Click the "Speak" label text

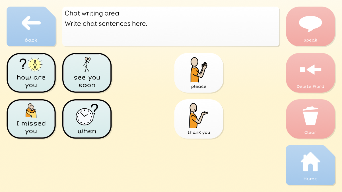coord(310,40)
